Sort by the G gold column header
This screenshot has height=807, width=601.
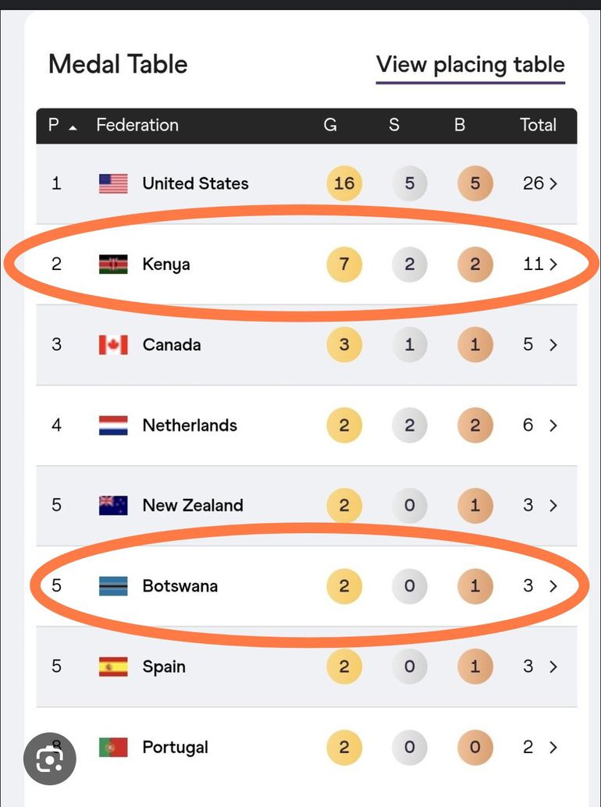coord(330,125)
